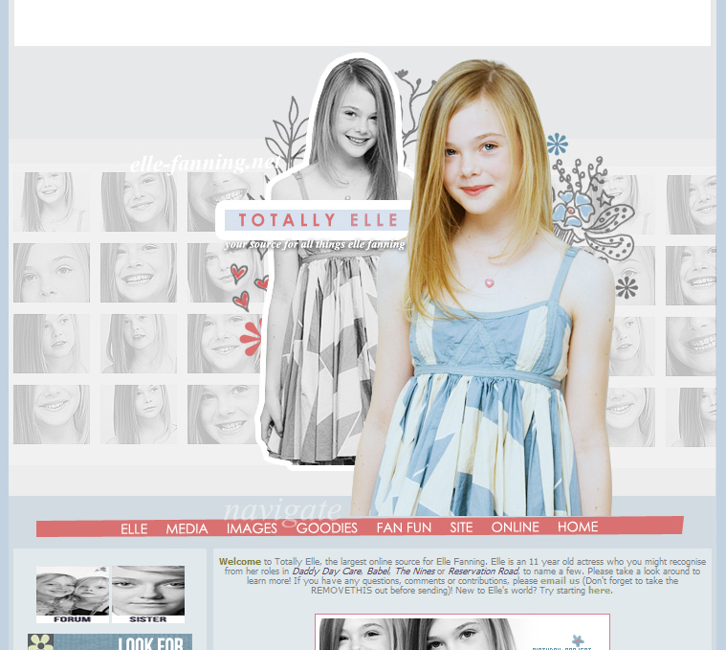This screenshot has width=726, height=650.
Task: Click the TOTALLY ELLE title banner
Action: click(x=318, y=220)
